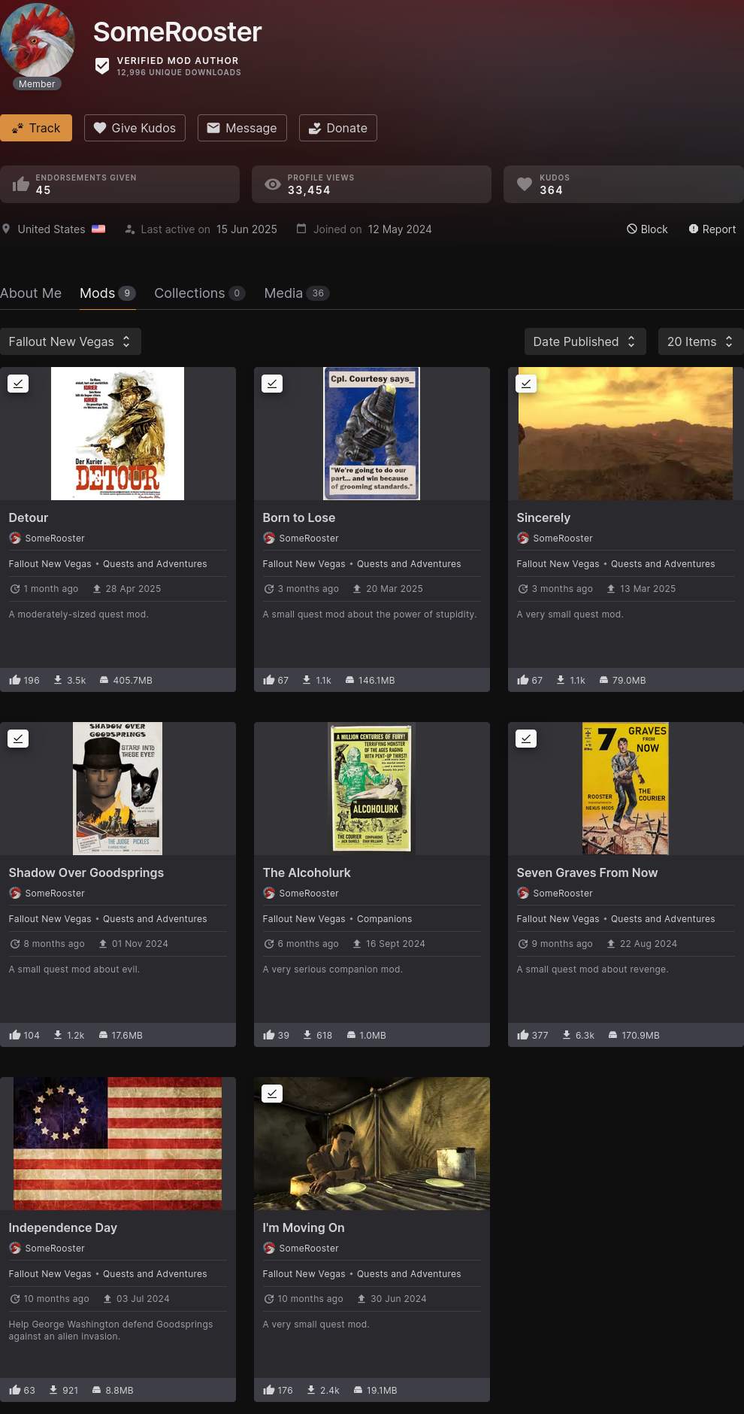The height and width of the screenshot is (1414, 744).
Task: Click the SomeRooster rooster avatar image
Action: [x=38, y=41]
